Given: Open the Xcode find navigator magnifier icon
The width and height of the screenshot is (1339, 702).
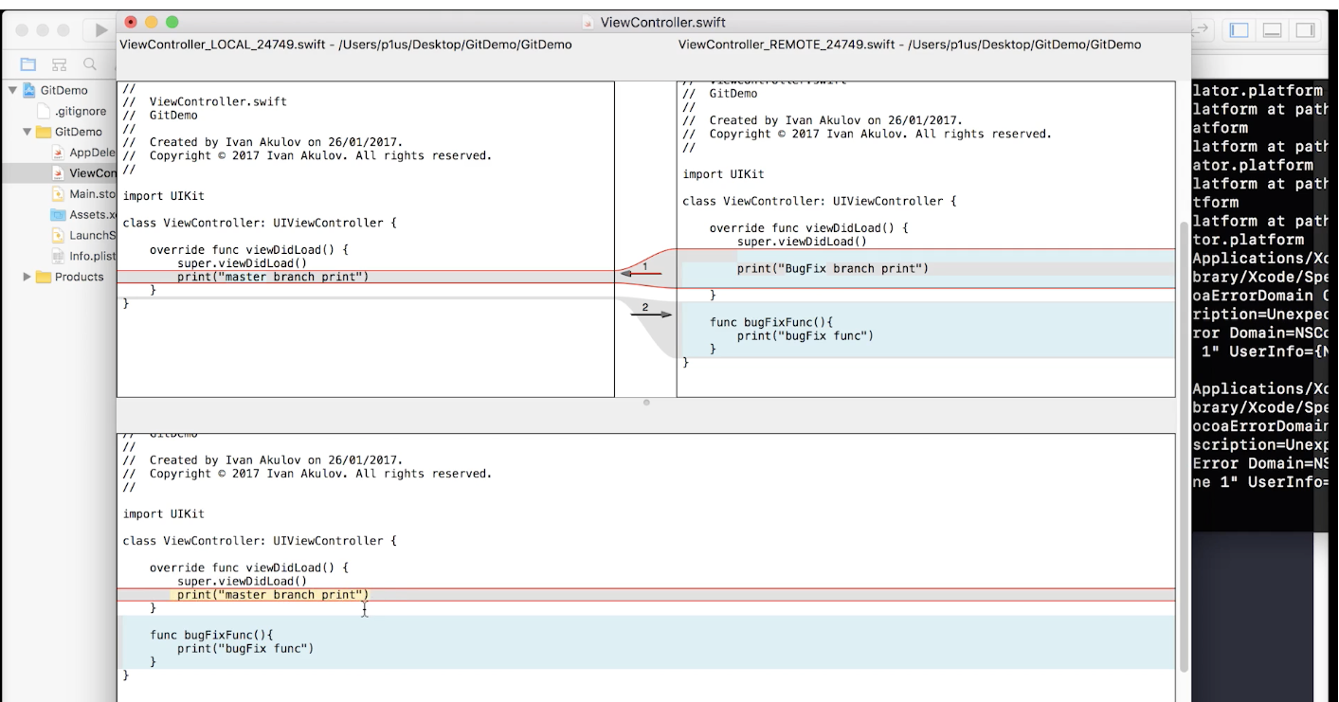Looking at the screenshot, I should [x=89, y=64].
